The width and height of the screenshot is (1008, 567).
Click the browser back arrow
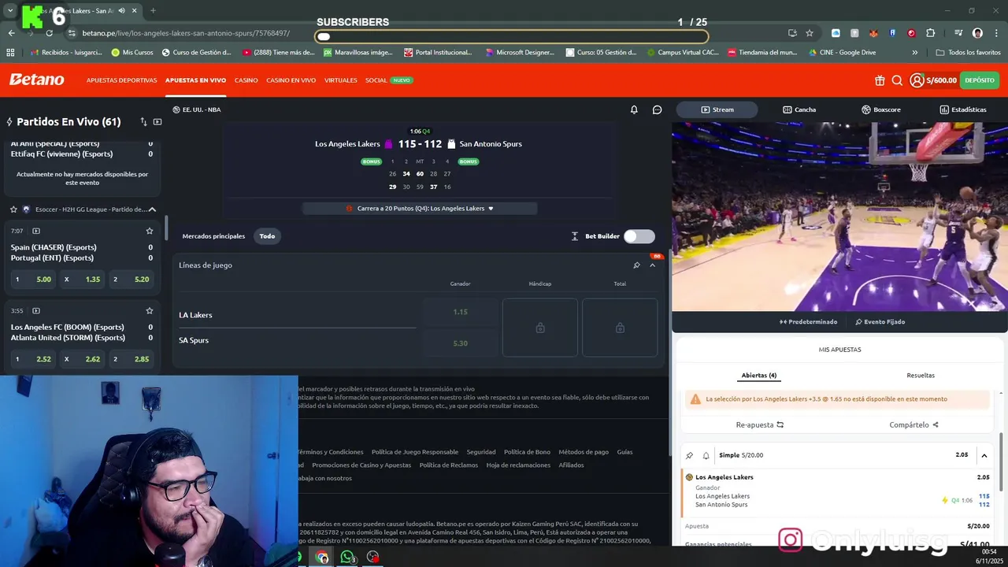coord(11,33)
